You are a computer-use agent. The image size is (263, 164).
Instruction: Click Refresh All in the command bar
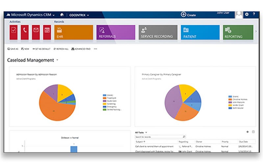61,49
